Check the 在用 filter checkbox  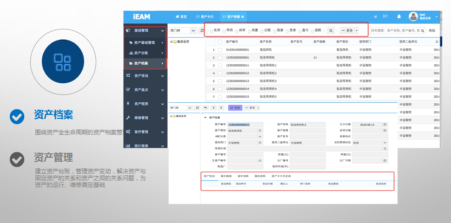(211, 31)
